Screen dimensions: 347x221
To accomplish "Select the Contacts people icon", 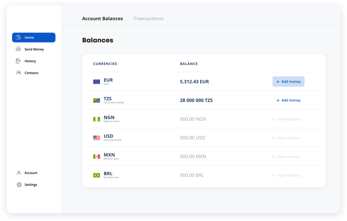I will point(19,73).
